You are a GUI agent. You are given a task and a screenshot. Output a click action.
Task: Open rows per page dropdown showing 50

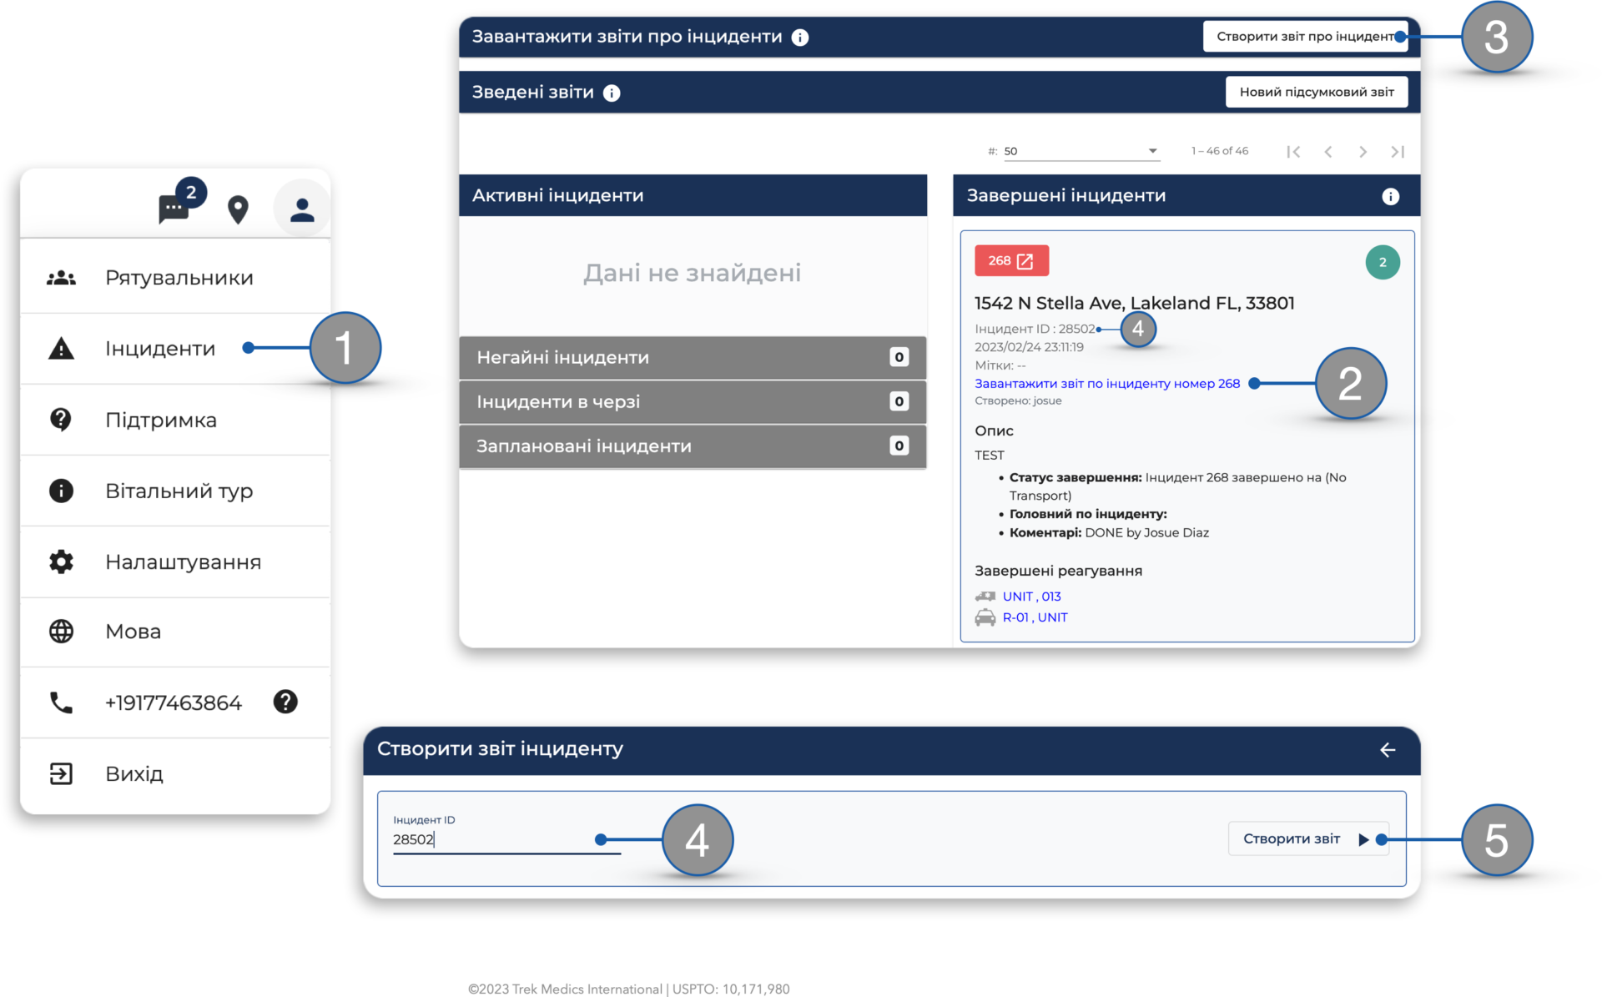point(1081,151)
